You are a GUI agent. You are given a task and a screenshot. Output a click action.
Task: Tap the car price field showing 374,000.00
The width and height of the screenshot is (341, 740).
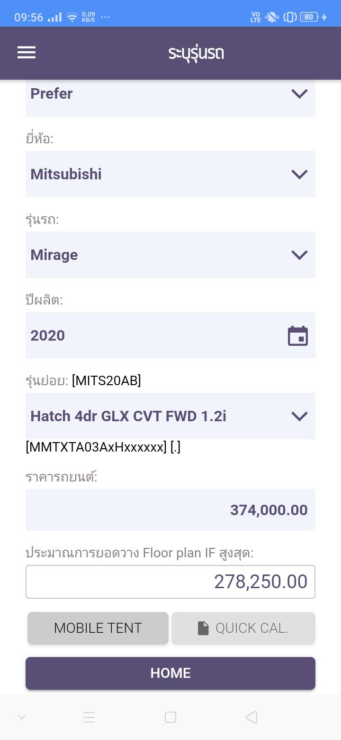170,510
